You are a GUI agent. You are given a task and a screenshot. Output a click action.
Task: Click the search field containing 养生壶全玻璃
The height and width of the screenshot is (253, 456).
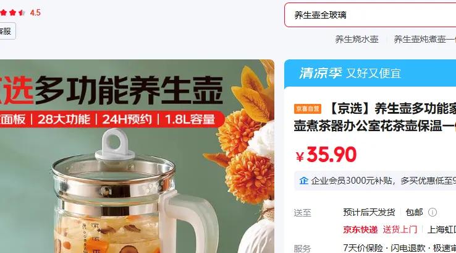point(370,15)
